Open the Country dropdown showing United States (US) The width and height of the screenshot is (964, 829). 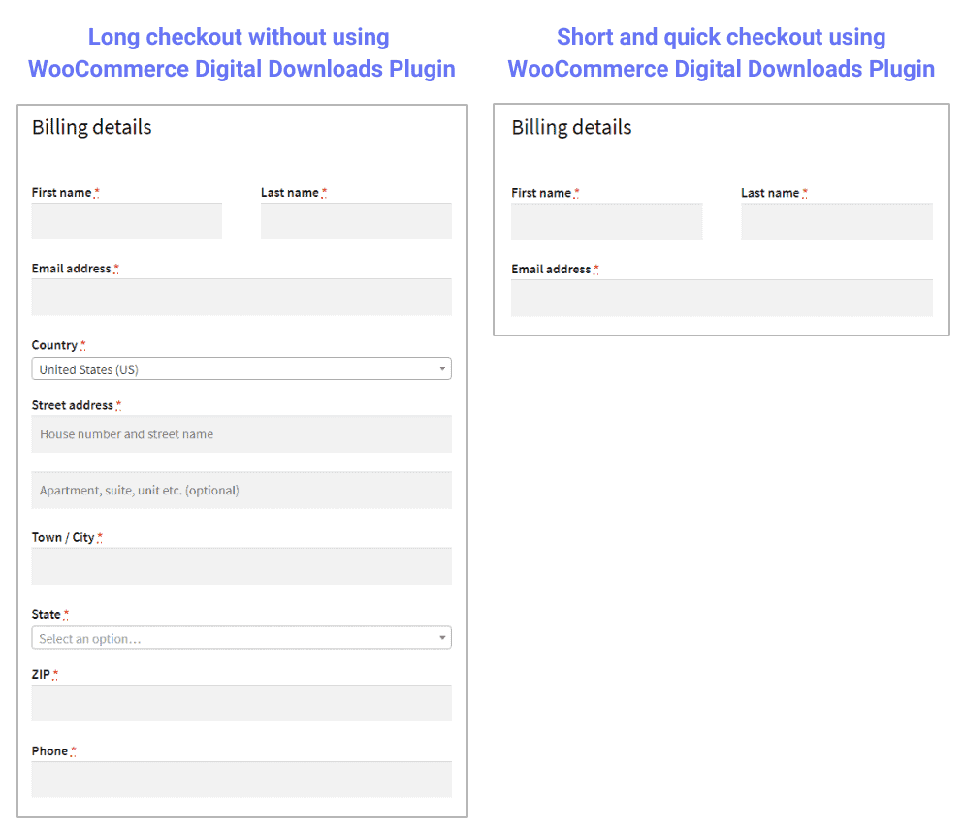pyautogui.click(x=241, y=368)
